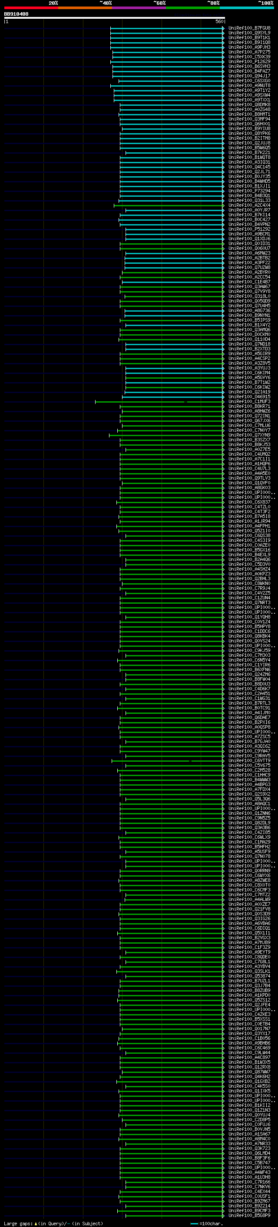
Task: Select the UniRef100_Q3MF94 label
Action: pyautogui.click(x=249, y=119)
